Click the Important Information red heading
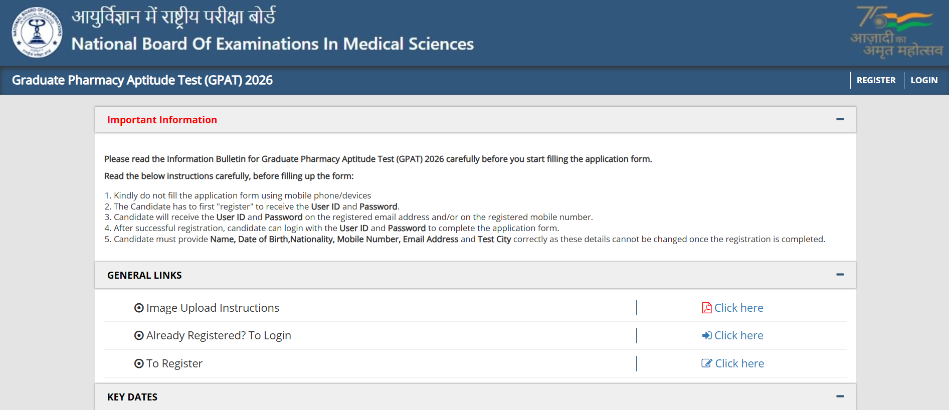 [x=162, y=120]
